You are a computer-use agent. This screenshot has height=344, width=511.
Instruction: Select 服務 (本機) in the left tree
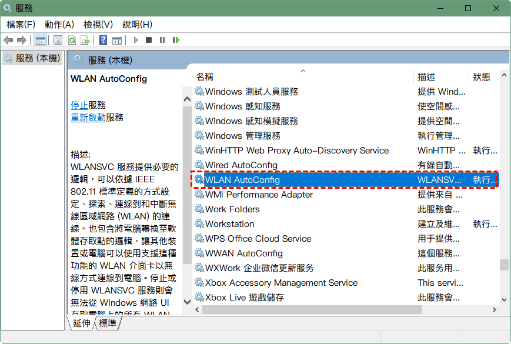coord(32,58)
